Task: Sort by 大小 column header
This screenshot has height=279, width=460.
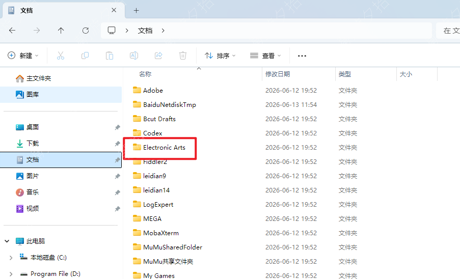Action: 406,74
